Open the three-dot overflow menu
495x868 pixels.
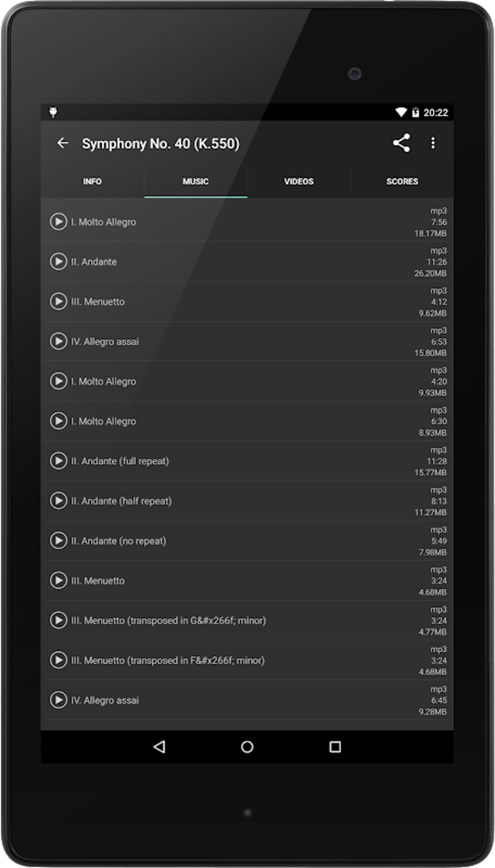click(433, 143)
